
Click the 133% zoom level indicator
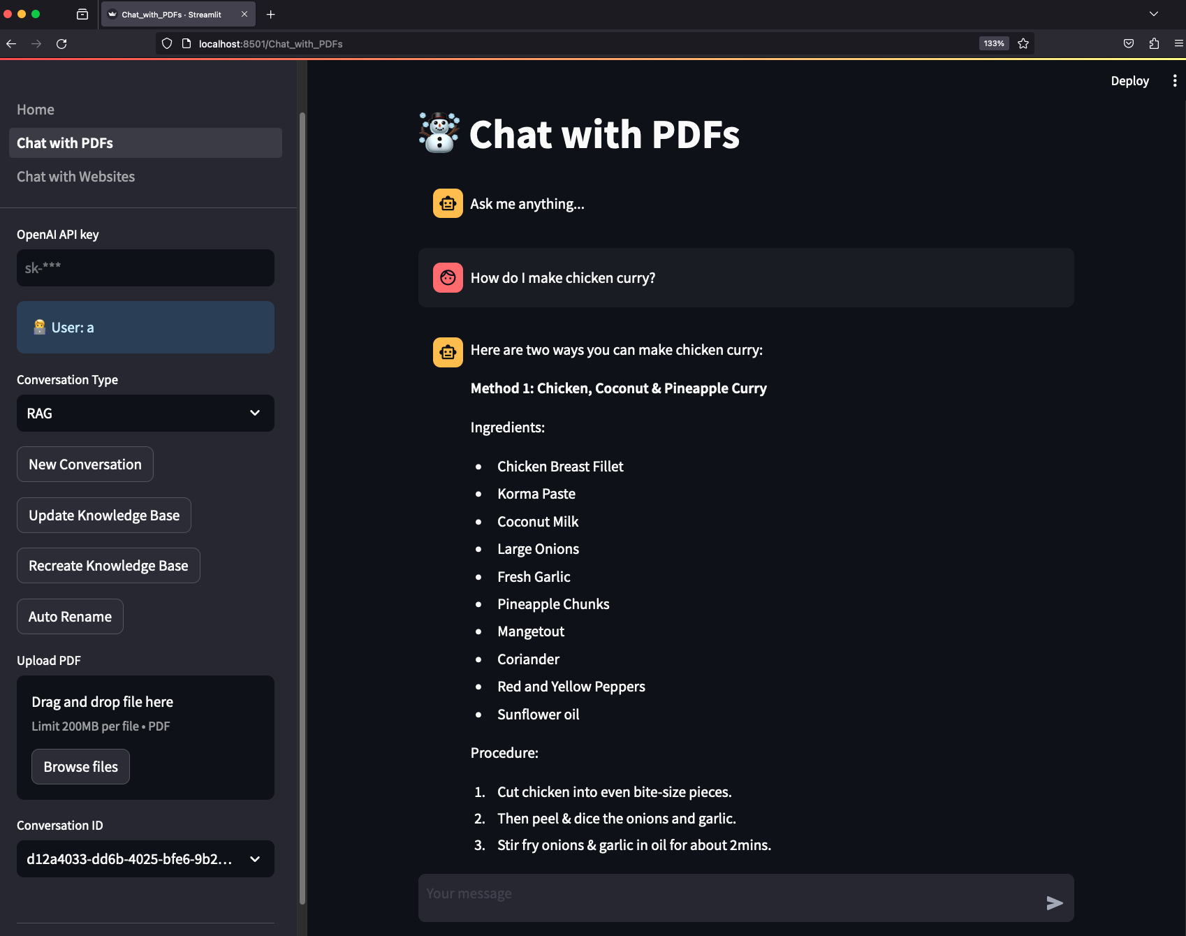[993, 44]
